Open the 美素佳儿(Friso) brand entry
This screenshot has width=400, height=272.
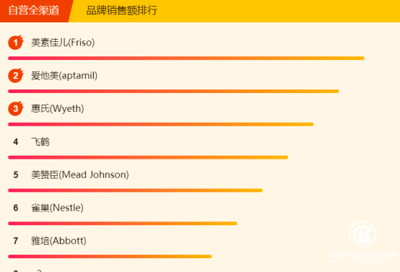[63, 43]
